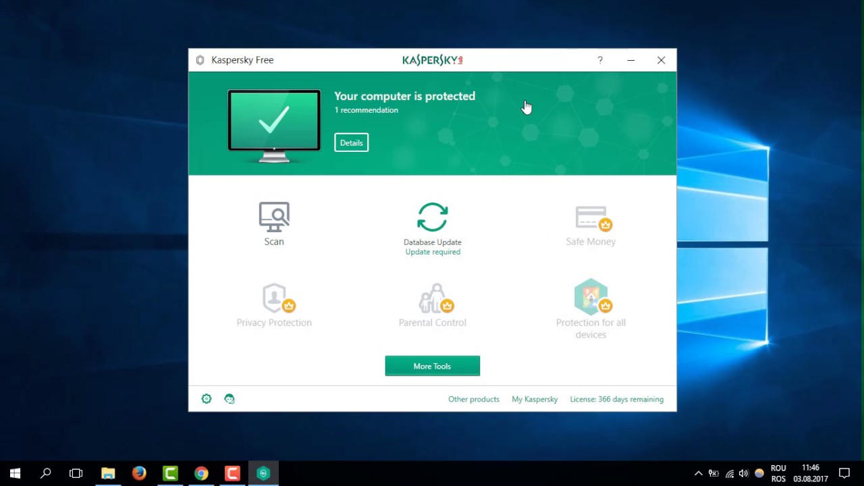864x486 pixels.
Task: Open the power battery tray icon
Action: (x=713, y=473)
